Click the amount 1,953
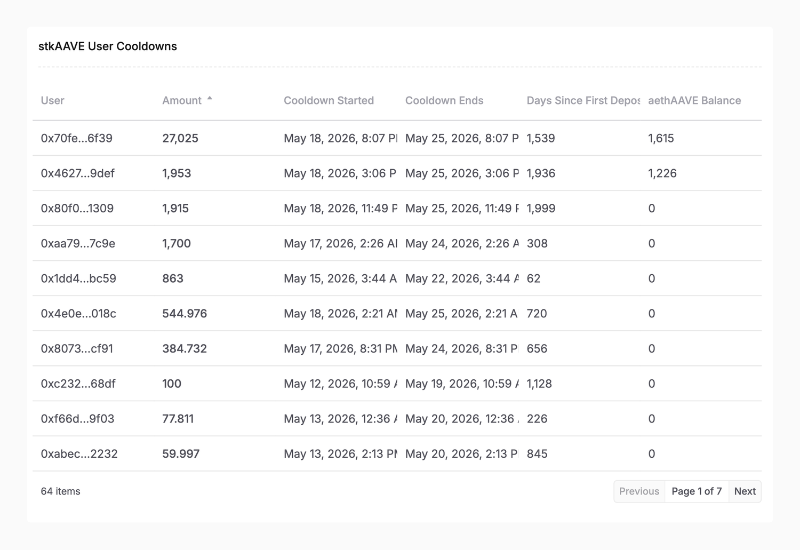 [x=177, y=173]
